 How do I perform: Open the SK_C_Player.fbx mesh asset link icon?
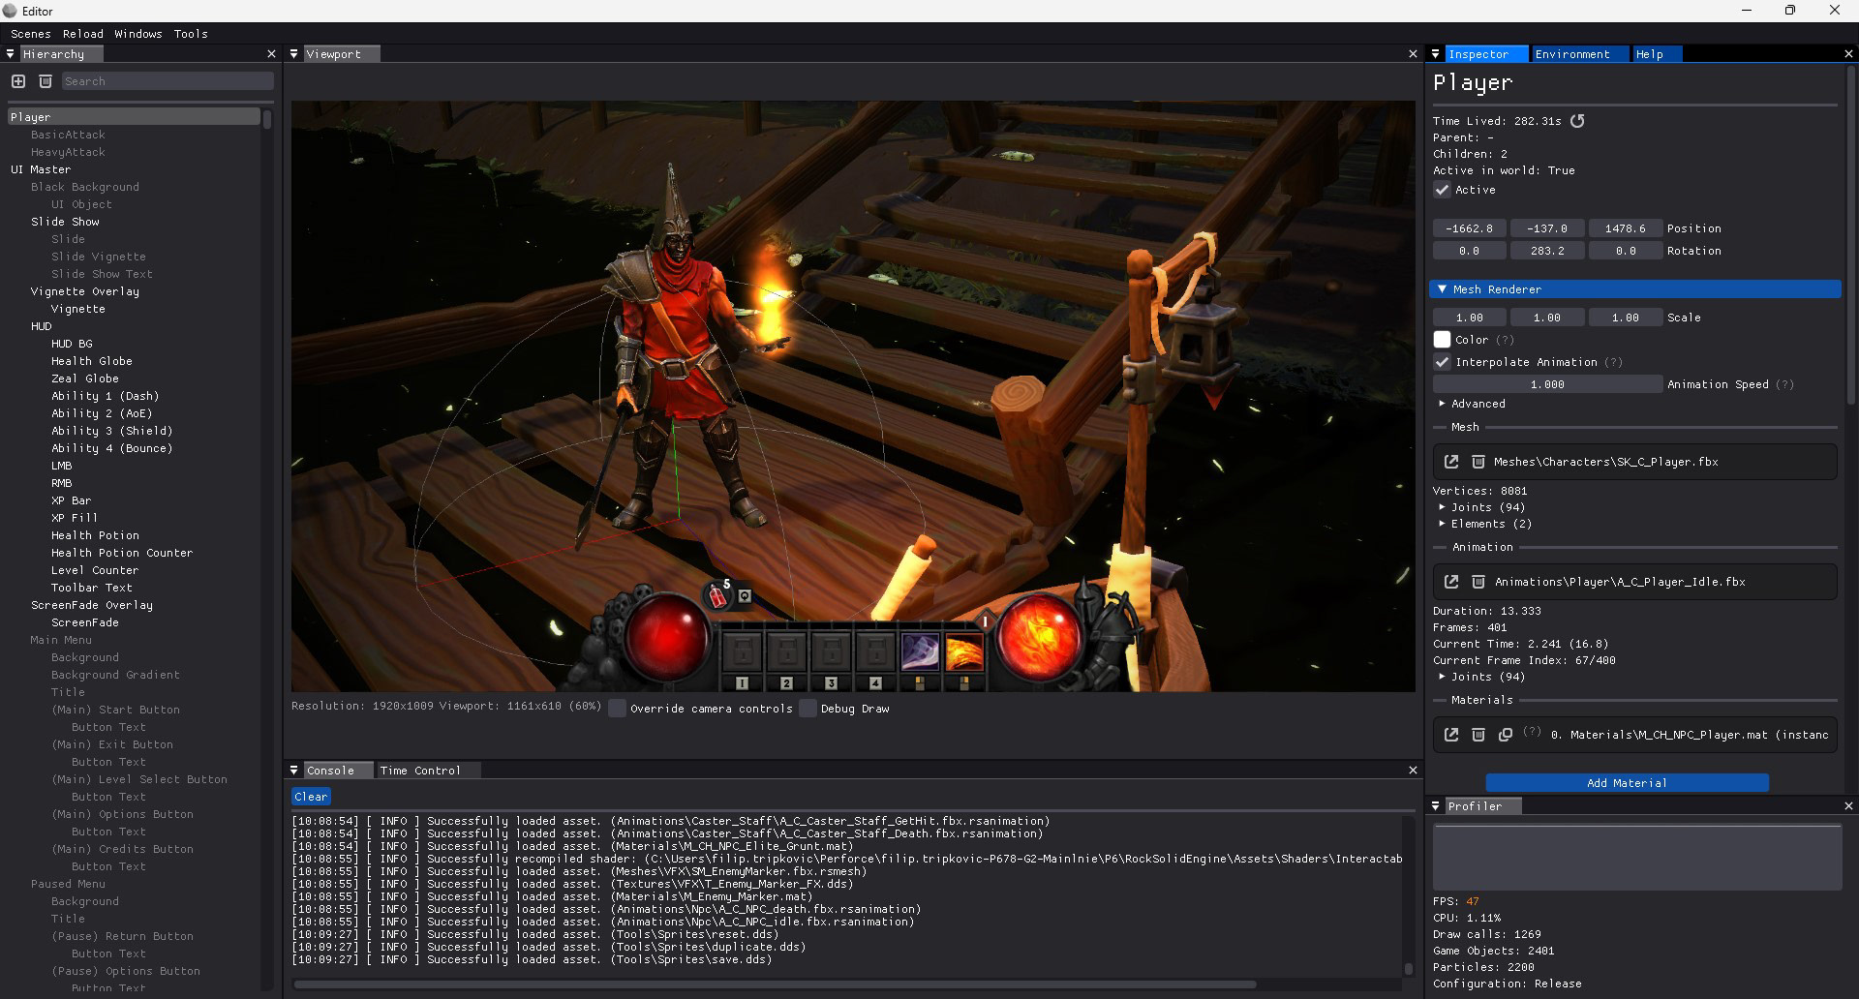point(1451,462)
